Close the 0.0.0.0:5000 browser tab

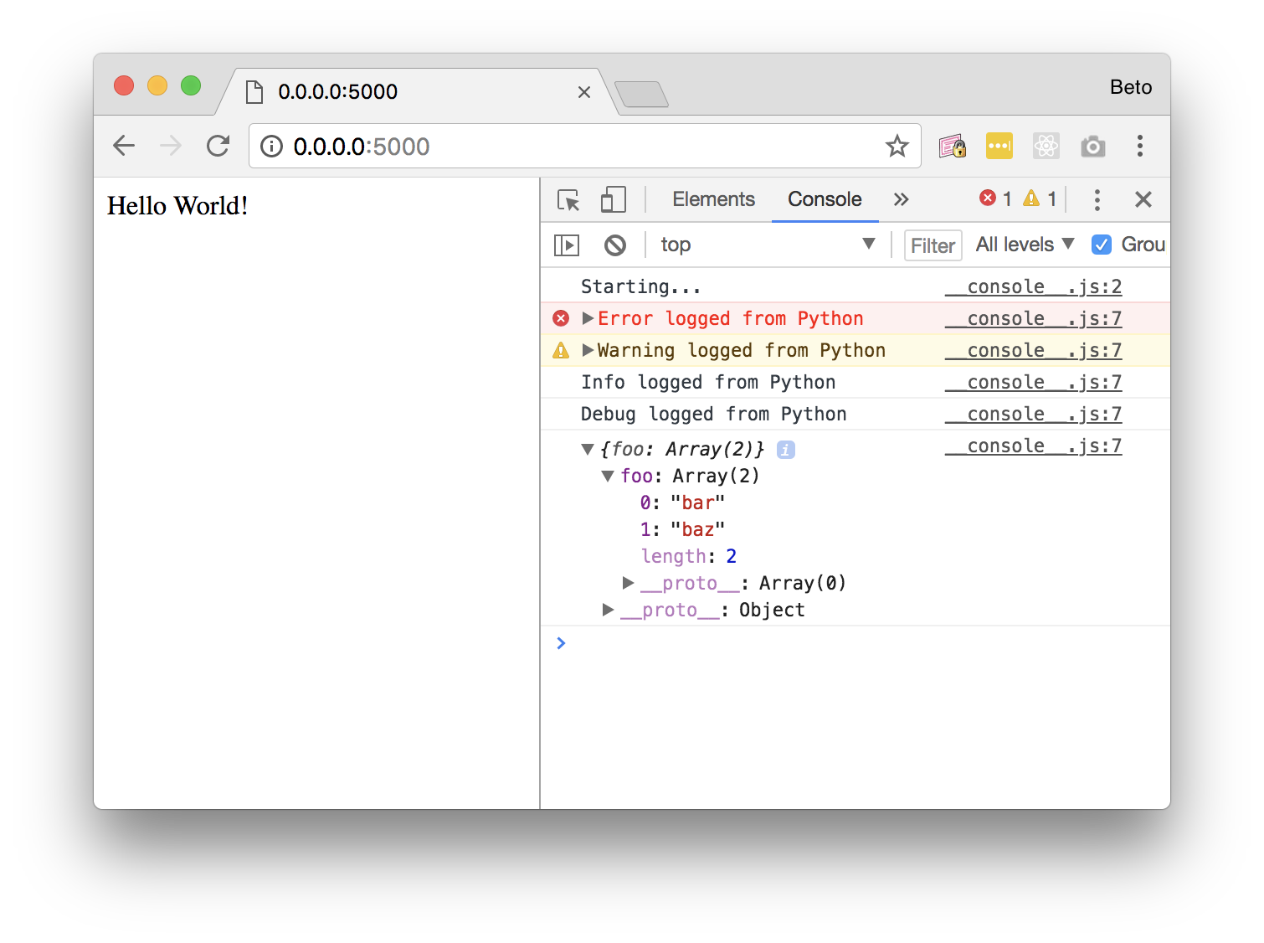pos(584,92)
